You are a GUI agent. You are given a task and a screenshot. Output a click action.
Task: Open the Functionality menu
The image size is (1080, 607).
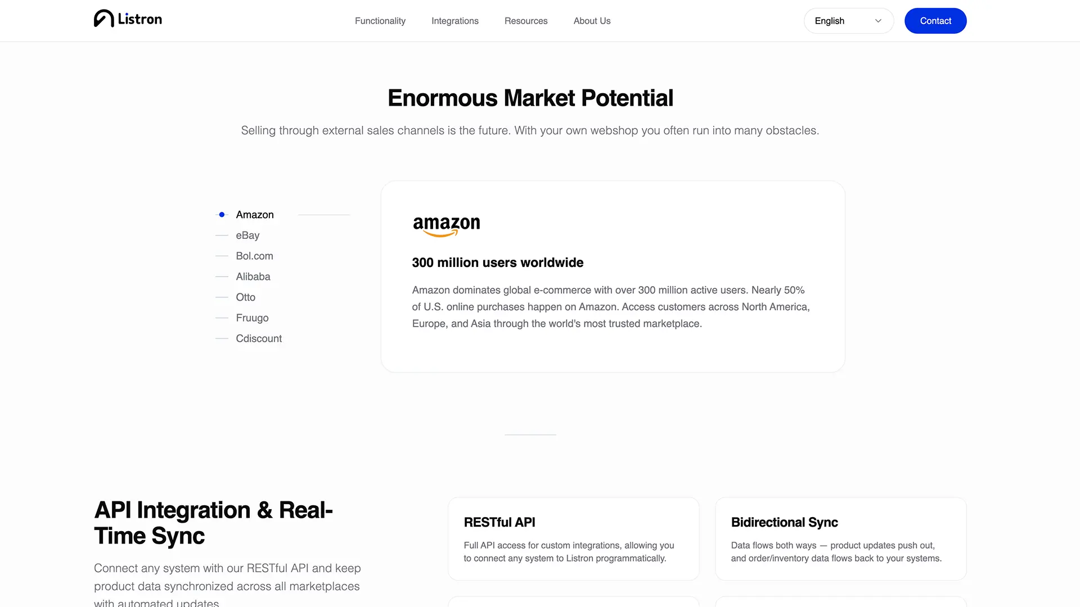380,21
